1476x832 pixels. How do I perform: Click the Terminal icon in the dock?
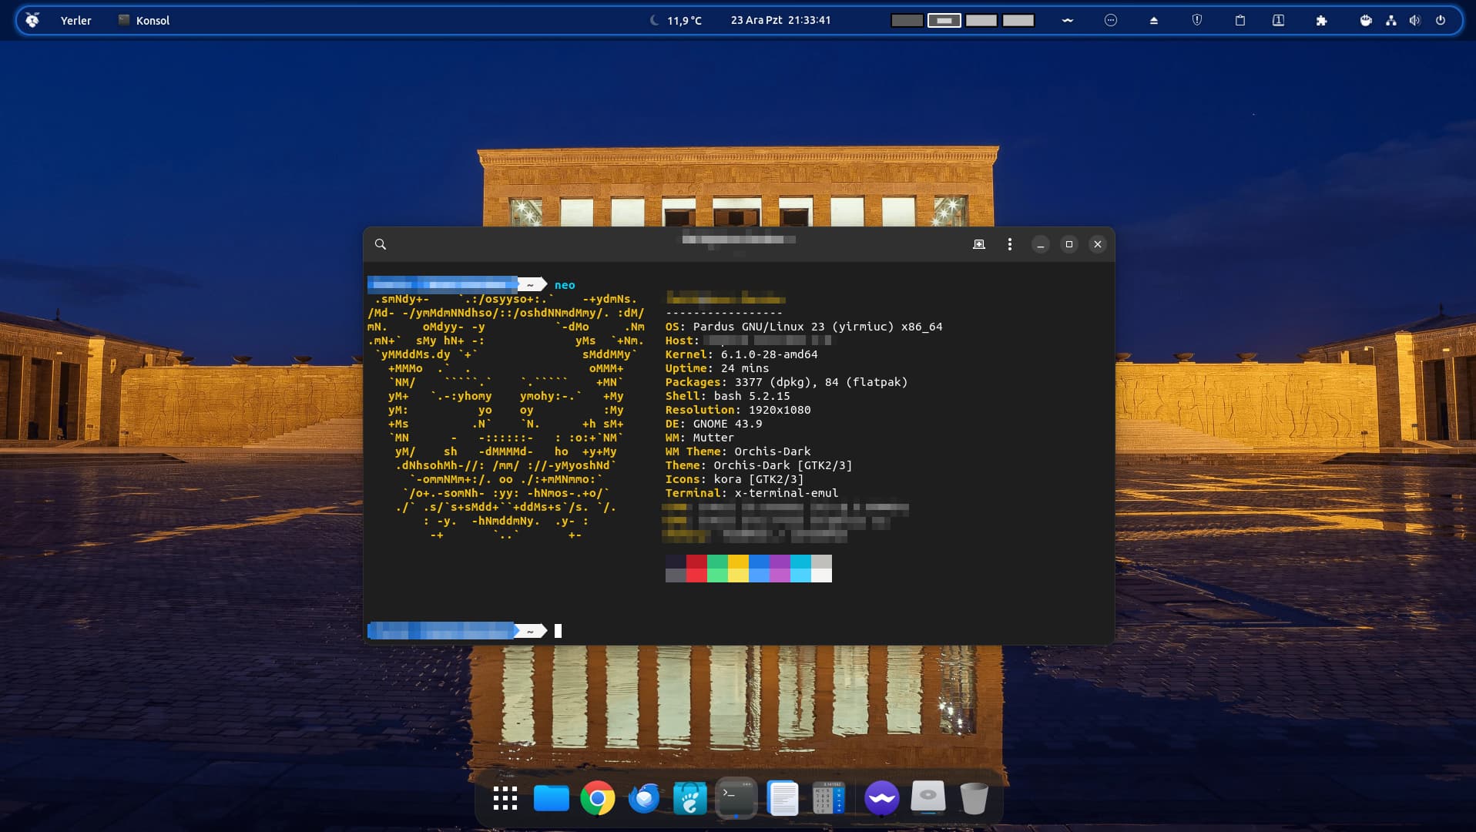click(x=736, y=797)
